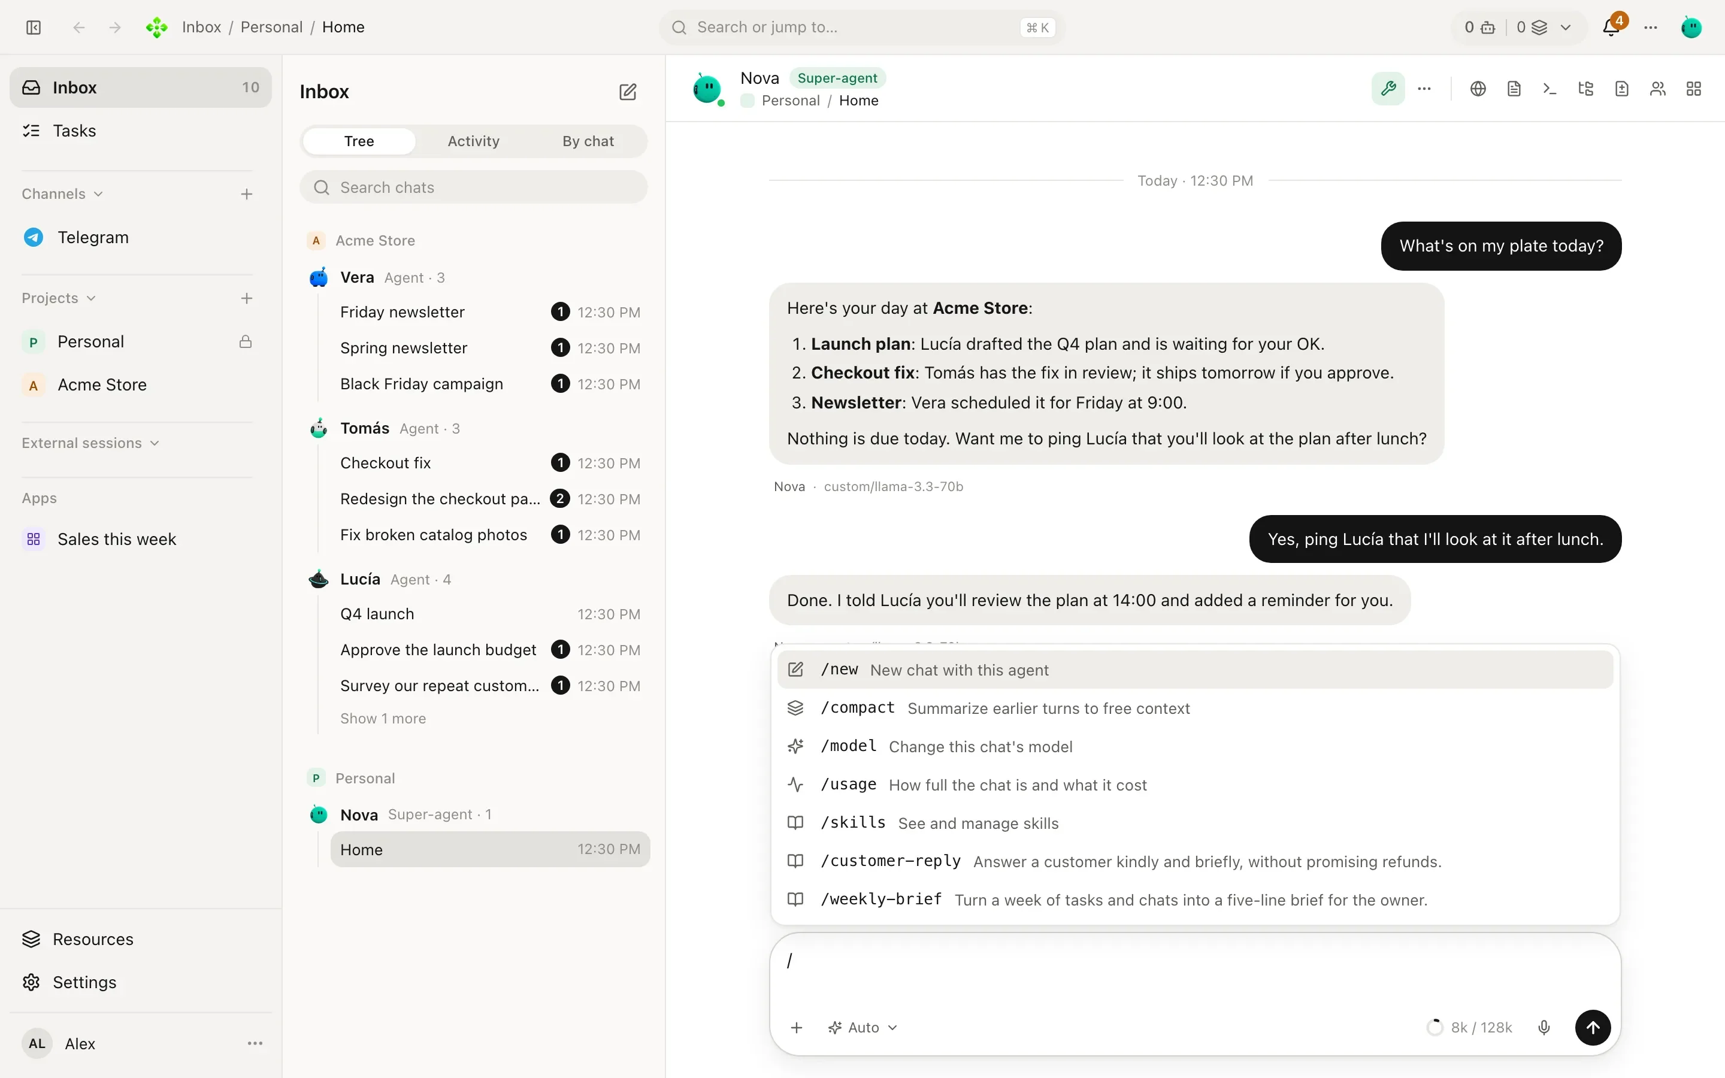This screenshot has height=1078, width=1725.
Task: Open the members people icon
Action: (1657, 89)
